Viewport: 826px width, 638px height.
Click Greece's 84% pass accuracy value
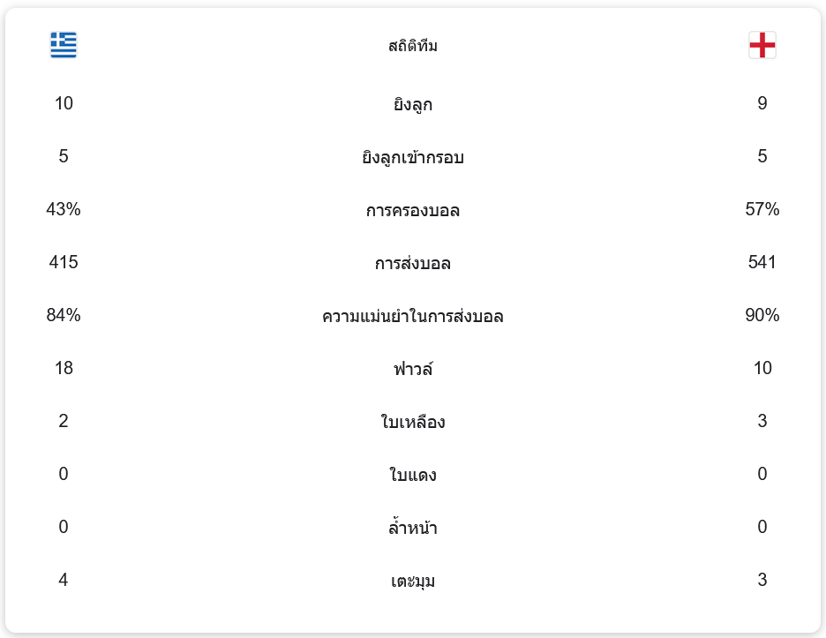pyautogui.click(x=64, y=315)
